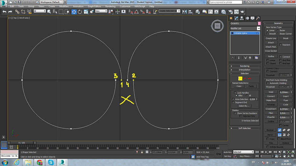Pick Rectangular Selection Region tool

61,12
